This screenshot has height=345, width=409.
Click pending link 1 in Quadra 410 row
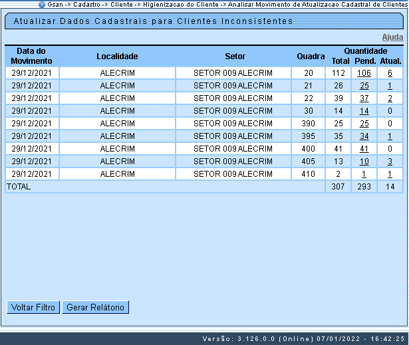pos(364,174)
